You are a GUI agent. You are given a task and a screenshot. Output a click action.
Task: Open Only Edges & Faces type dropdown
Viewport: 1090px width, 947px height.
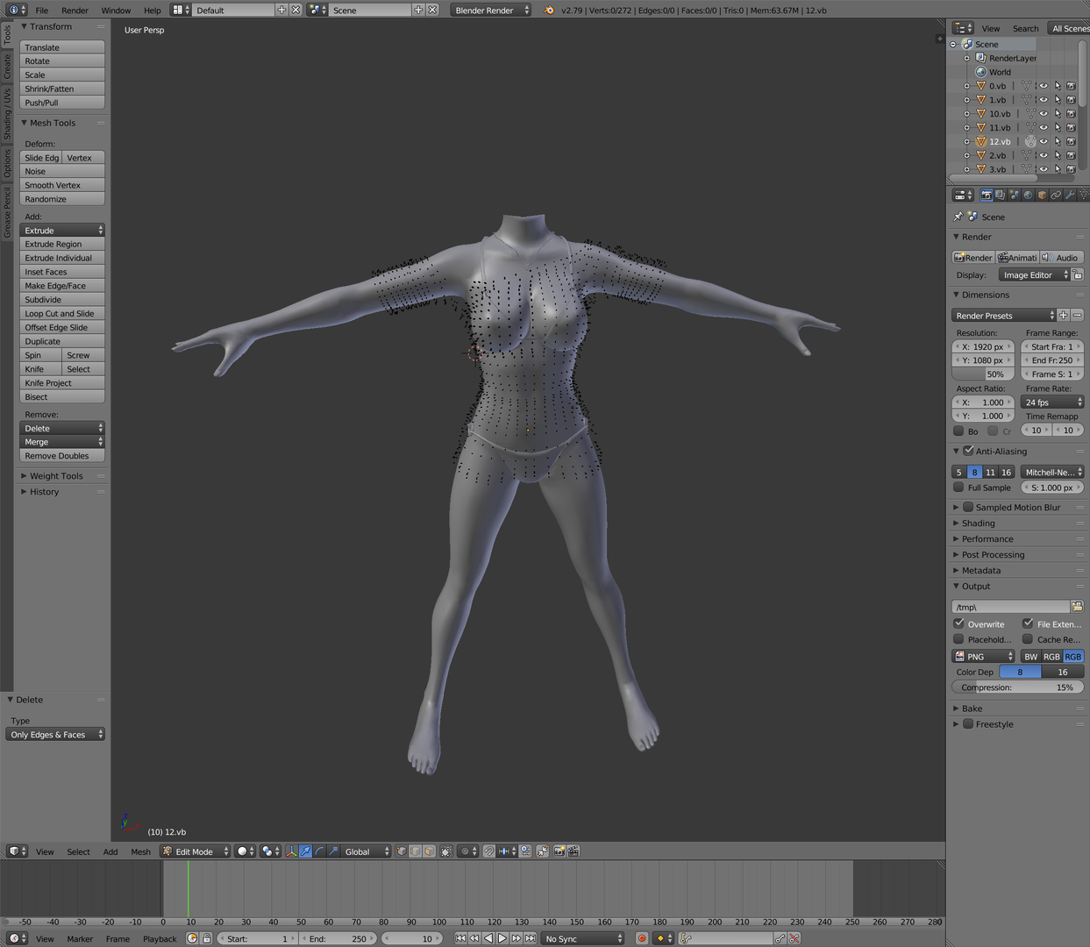point(55,735)
